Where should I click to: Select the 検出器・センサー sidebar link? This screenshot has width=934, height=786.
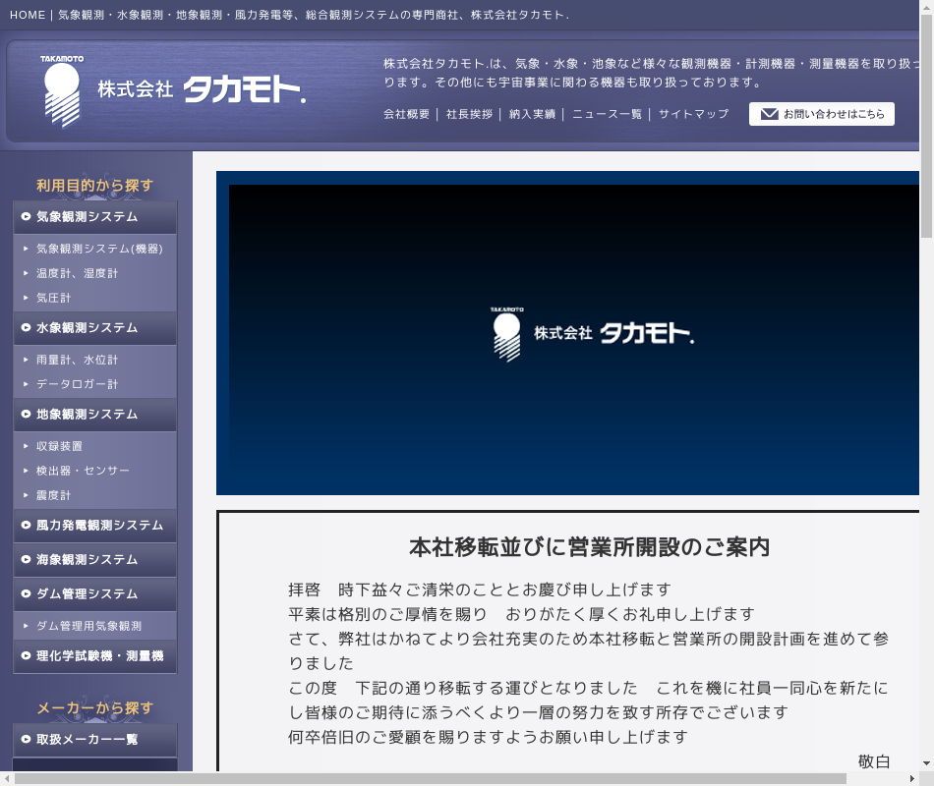coord(83,471)
